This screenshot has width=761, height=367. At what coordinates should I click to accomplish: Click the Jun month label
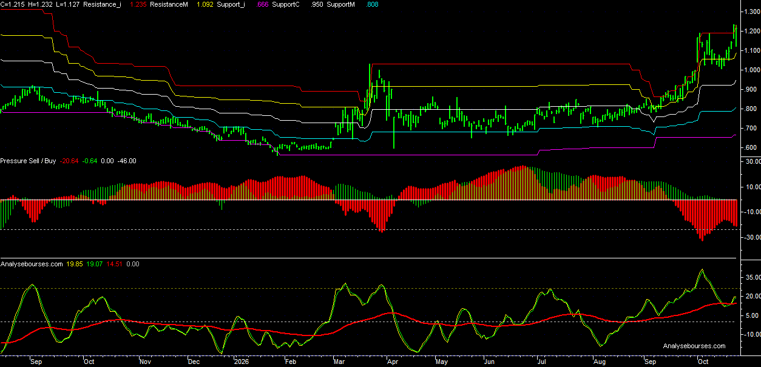489,362
